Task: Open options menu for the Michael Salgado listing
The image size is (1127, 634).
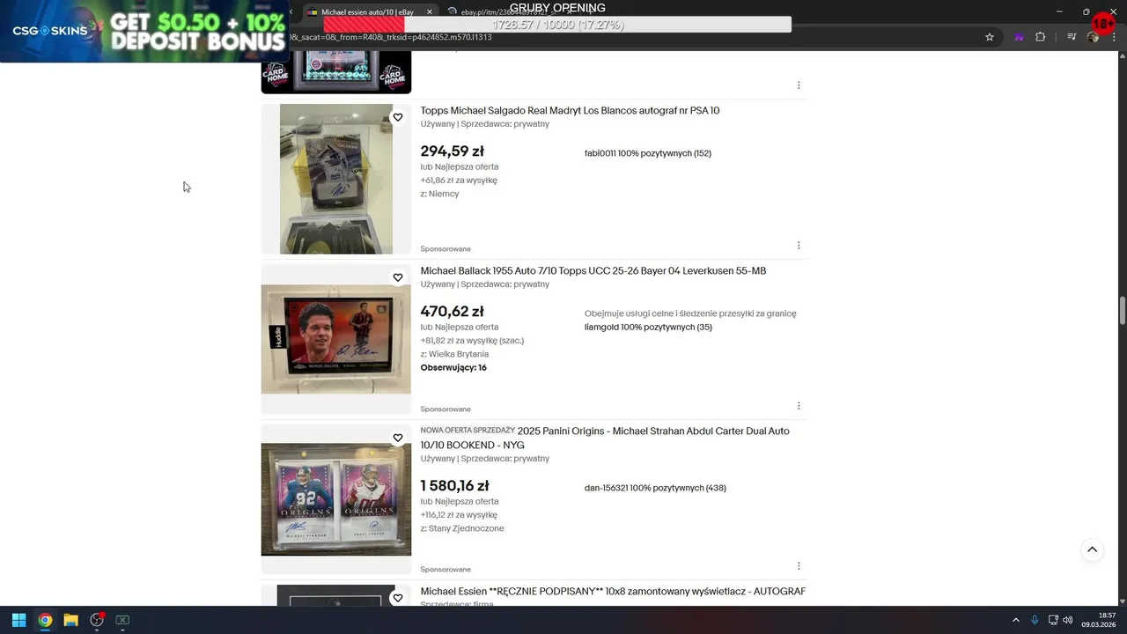Action: point(799,246)
